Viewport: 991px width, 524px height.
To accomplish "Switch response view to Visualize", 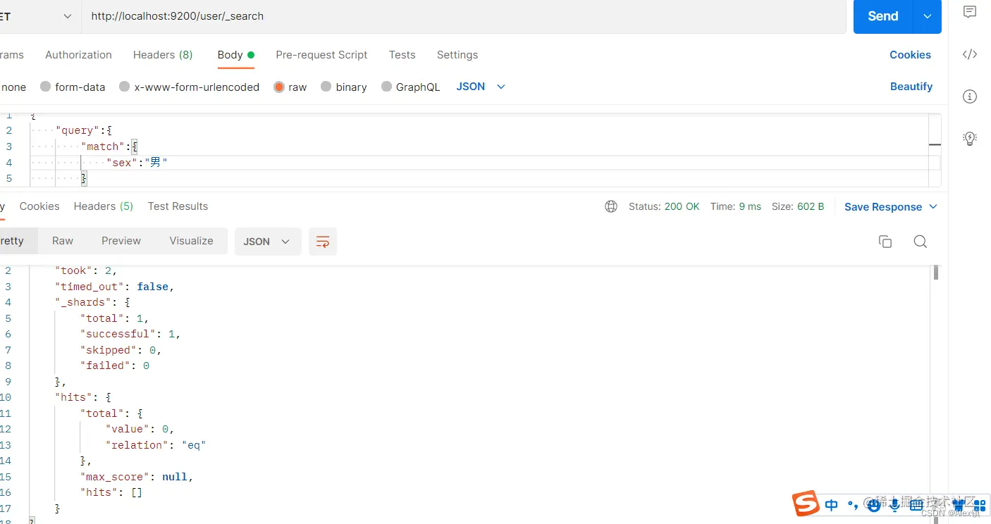I will tap(191, 241).
